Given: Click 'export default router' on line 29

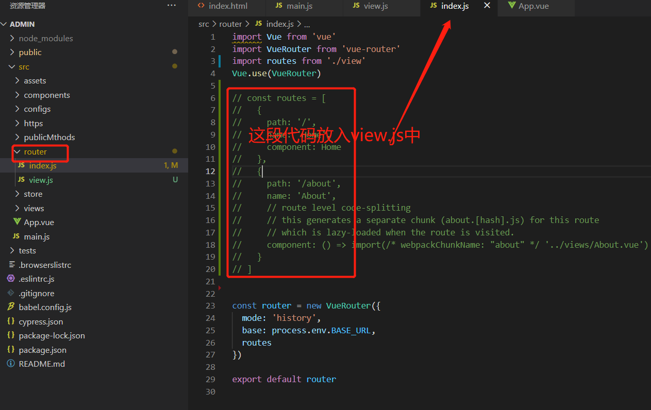Looking at the screenshot, I should [284, 379].
